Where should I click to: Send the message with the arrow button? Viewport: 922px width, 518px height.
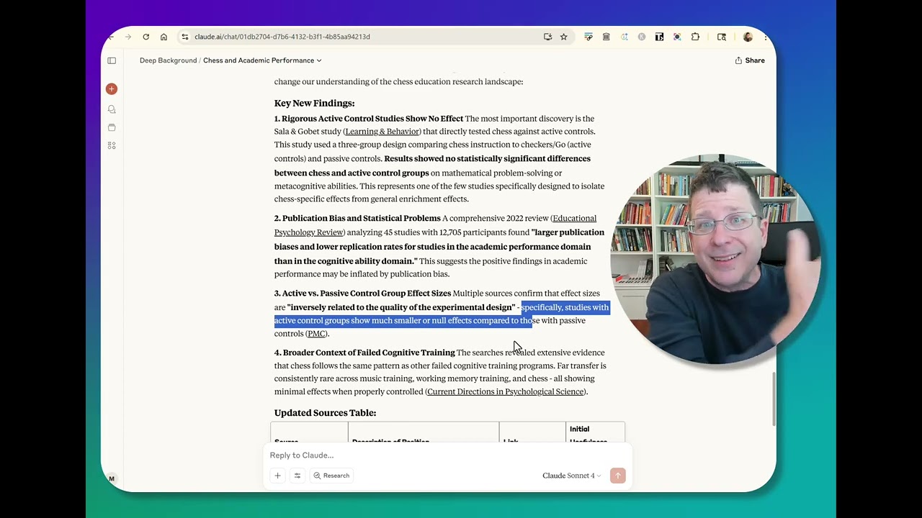tap(617, 476)
